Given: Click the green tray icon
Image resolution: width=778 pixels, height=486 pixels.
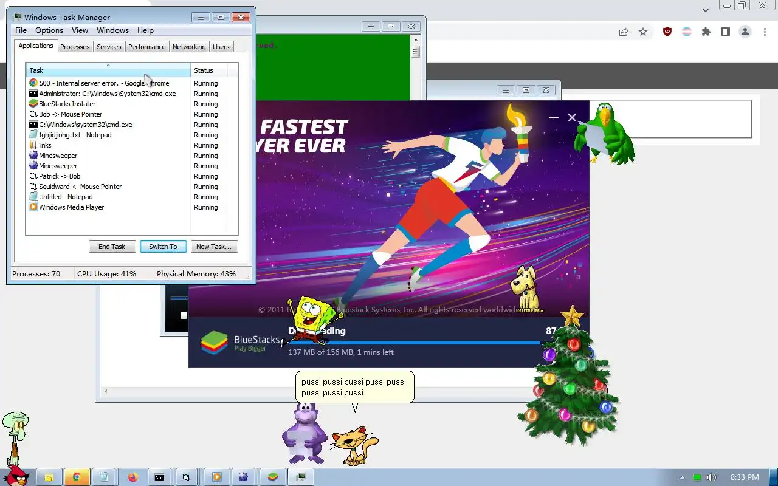Looking at the screenshot, I should pyautogui.click(x=697, y=477).
